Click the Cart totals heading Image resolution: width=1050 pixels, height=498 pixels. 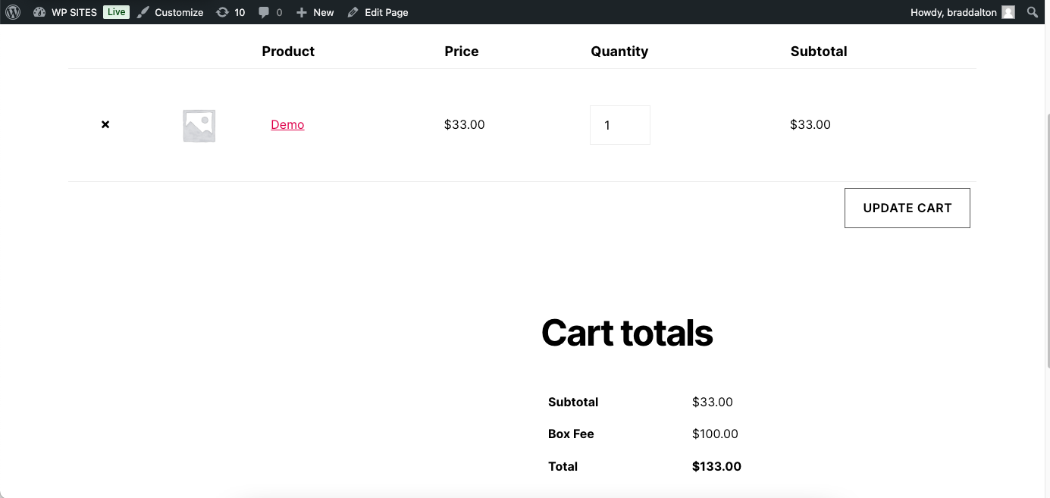click(627, 333)
